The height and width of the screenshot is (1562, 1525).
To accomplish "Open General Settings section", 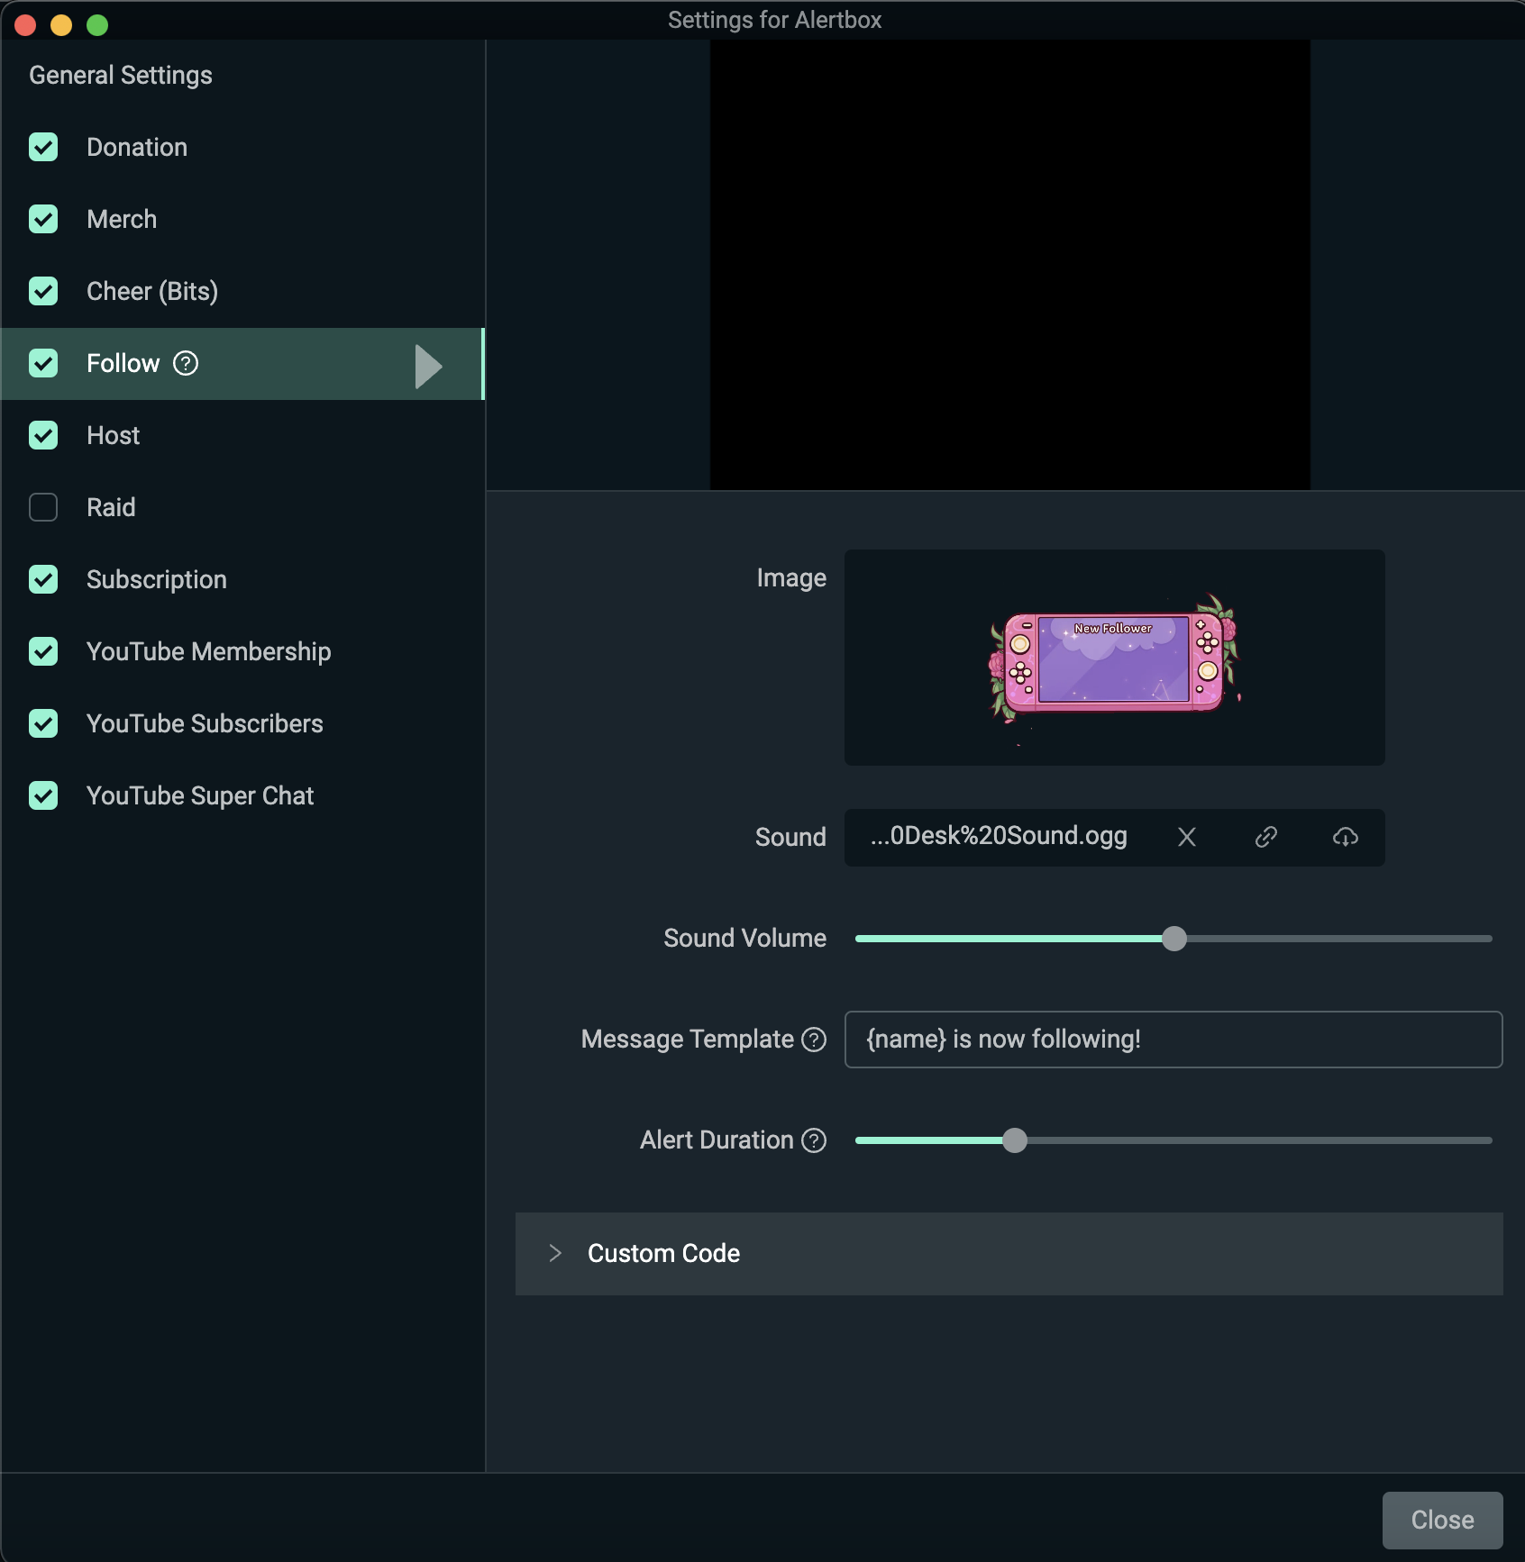I will [121, 75].
